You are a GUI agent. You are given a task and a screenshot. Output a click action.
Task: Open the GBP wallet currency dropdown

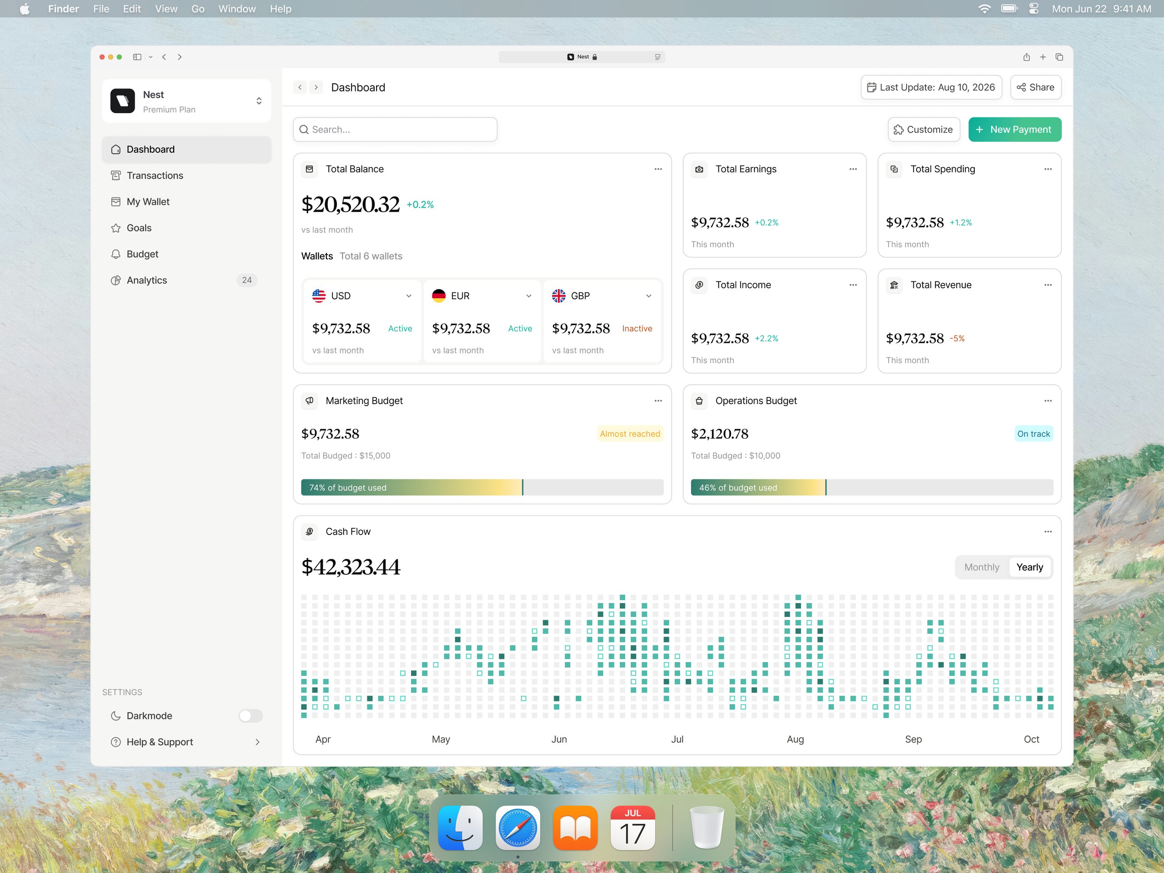click(649, 296)
